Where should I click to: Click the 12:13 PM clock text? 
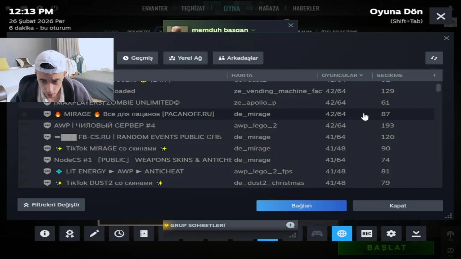[31, 12]
